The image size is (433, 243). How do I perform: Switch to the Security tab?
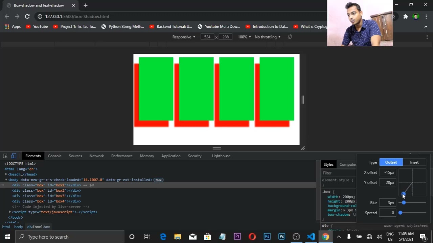[195, 156]
